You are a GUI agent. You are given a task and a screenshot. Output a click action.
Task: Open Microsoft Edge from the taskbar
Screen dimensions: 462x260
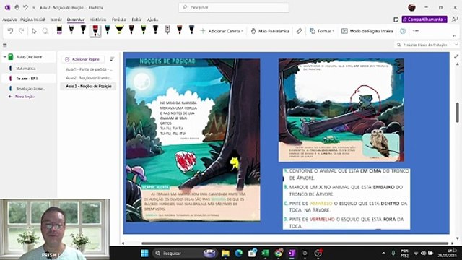(x=239, y=253)
